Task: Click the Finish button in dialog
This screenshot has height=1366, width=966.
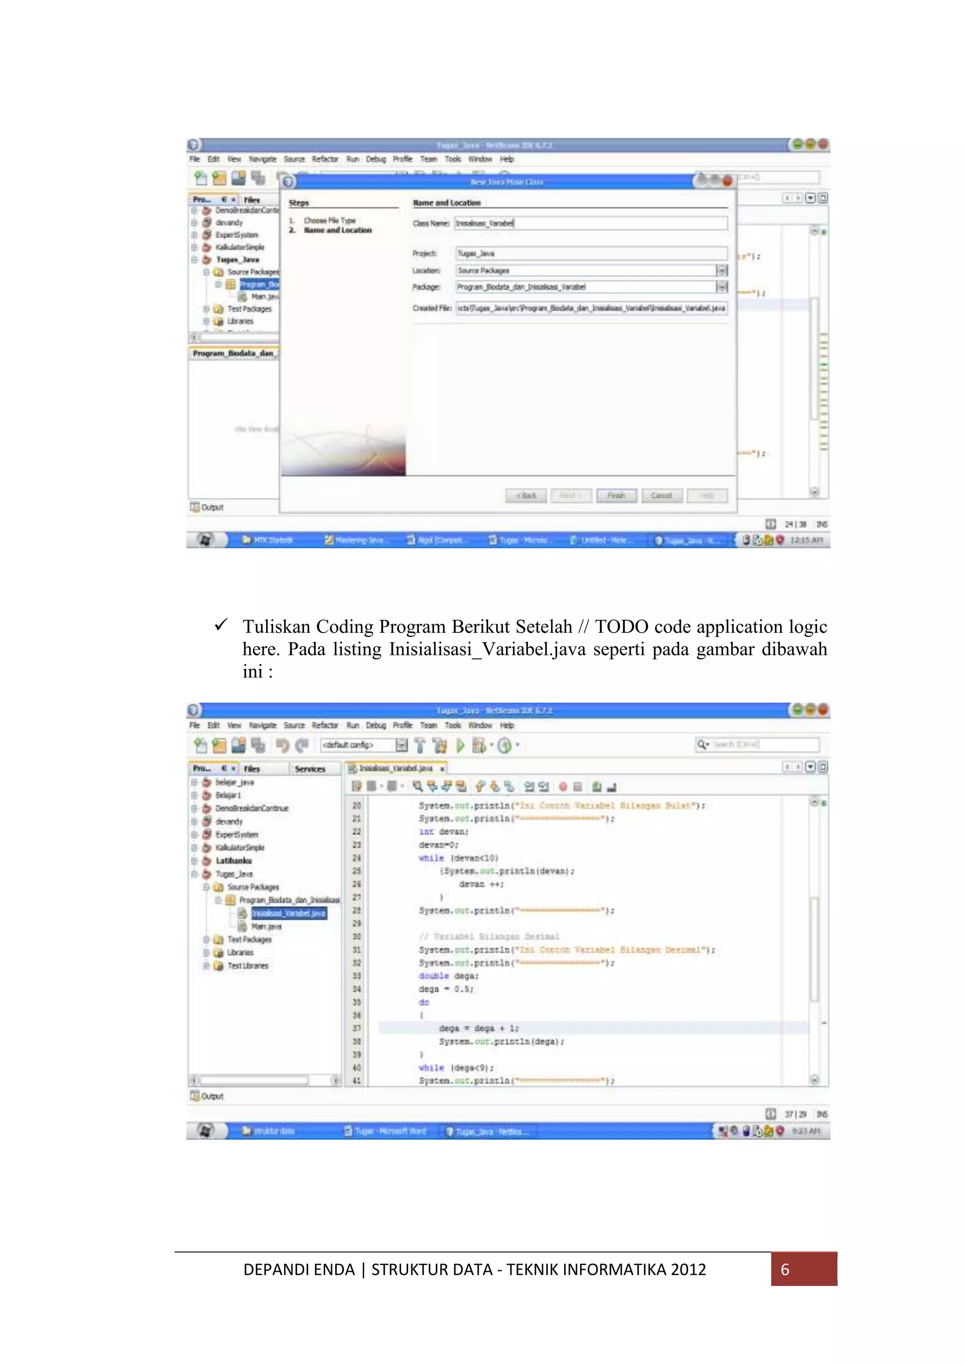Action: click(616, 496)
